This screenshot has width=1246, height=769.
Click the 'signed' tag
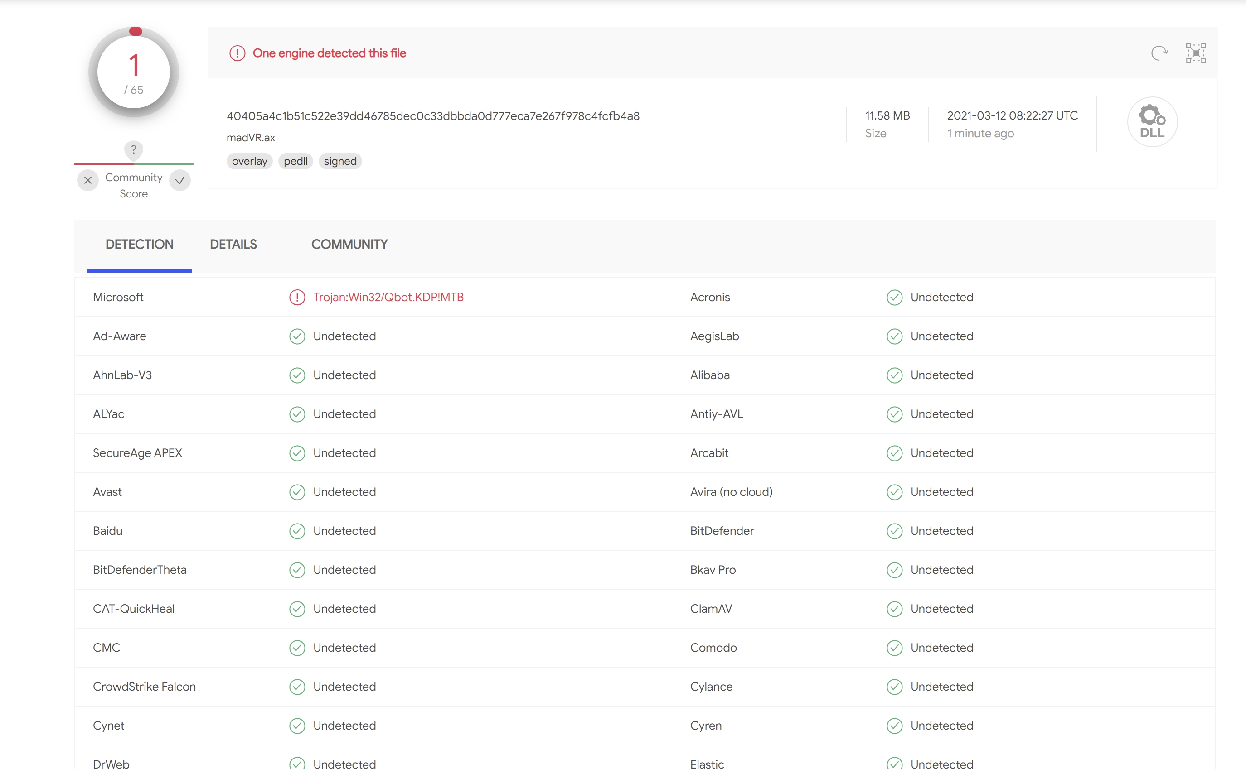click(x=340, y=161)
